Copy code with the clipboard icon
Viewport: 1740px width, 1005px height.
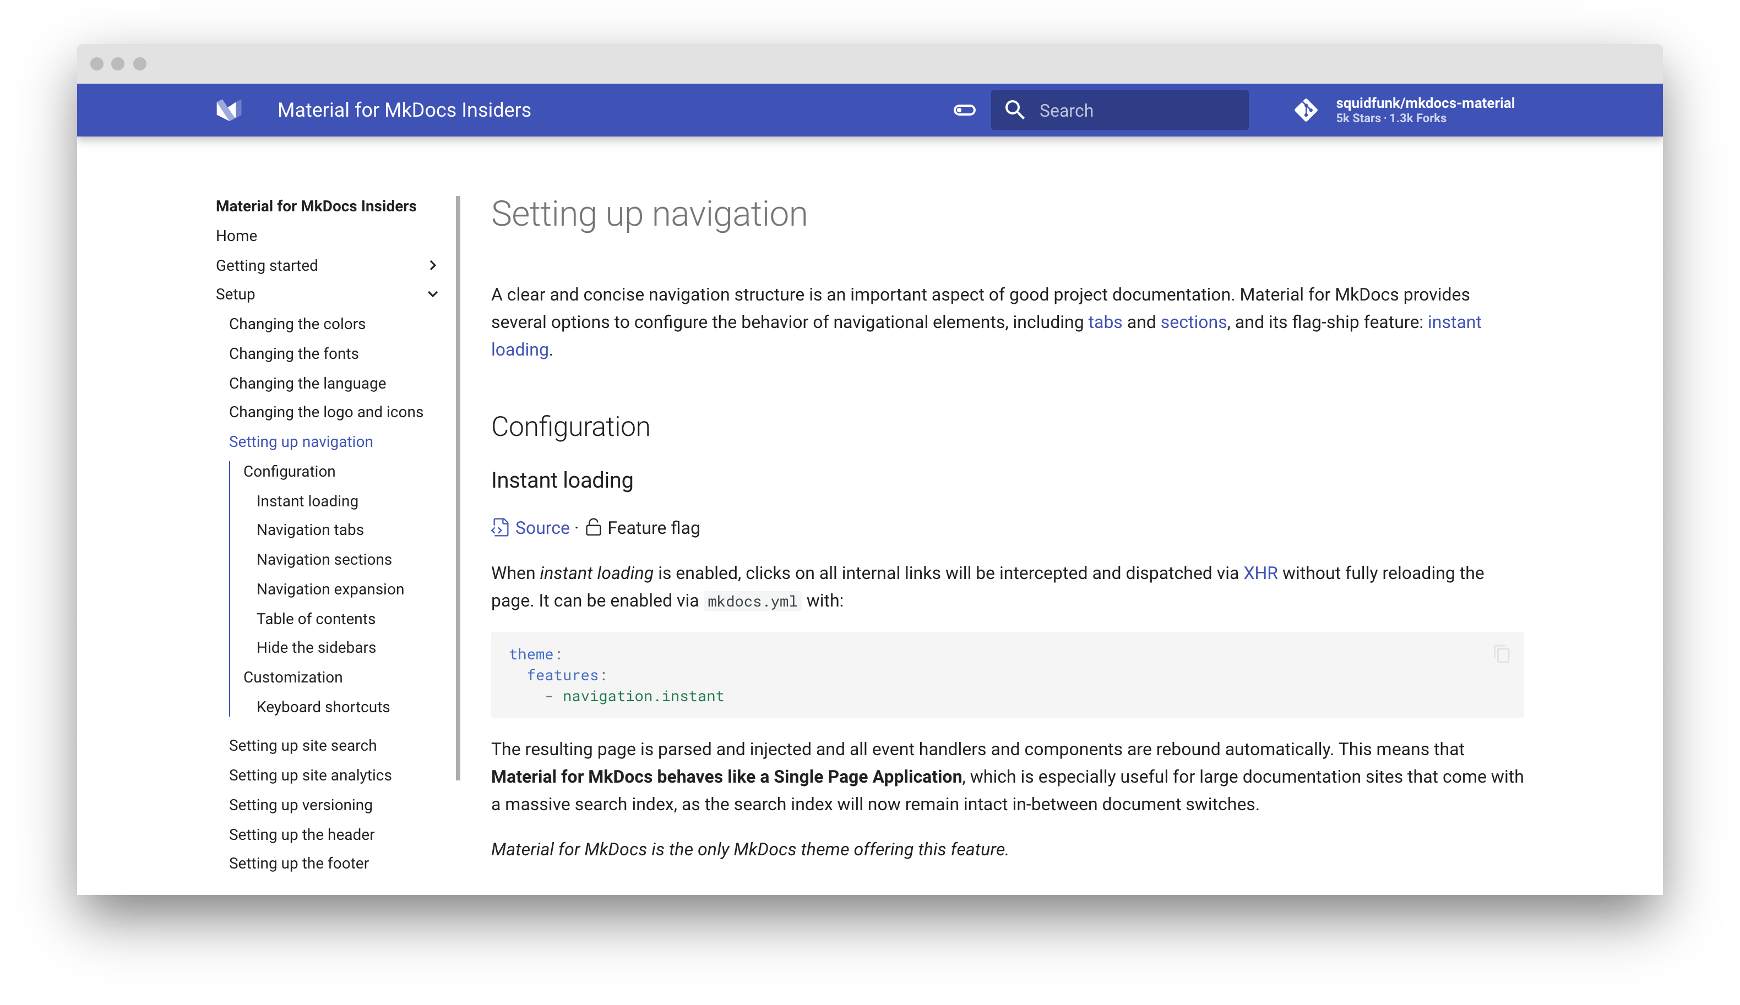point(1501,654)
